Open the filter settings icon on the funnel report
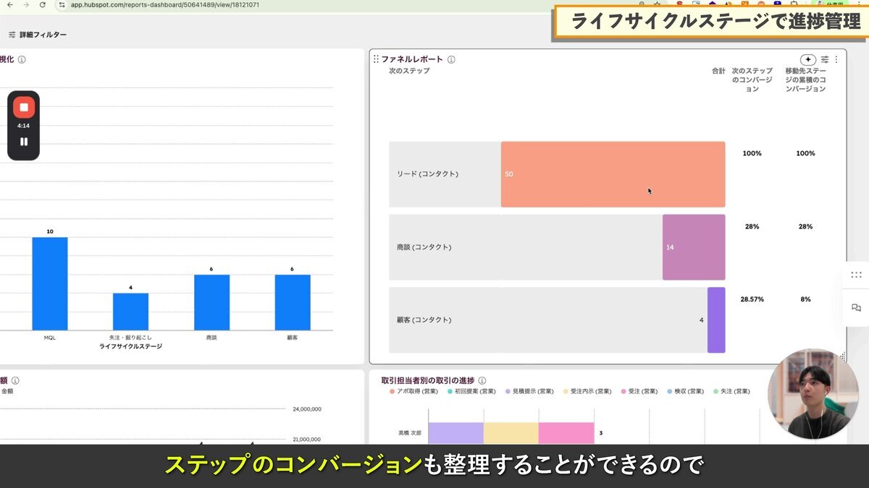 point(825,59)
